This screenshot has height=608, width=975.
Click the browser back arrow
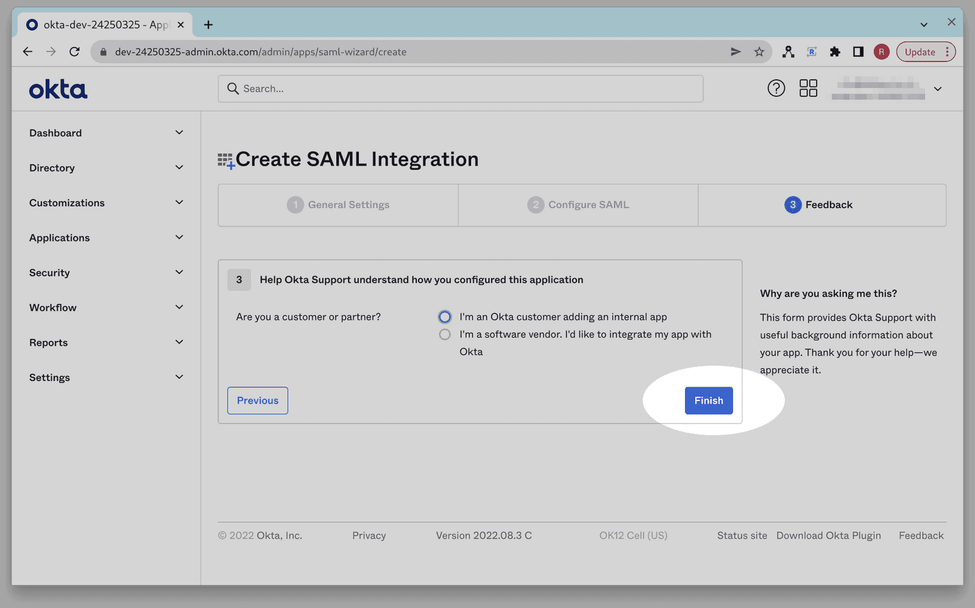(x=27, y=52)
